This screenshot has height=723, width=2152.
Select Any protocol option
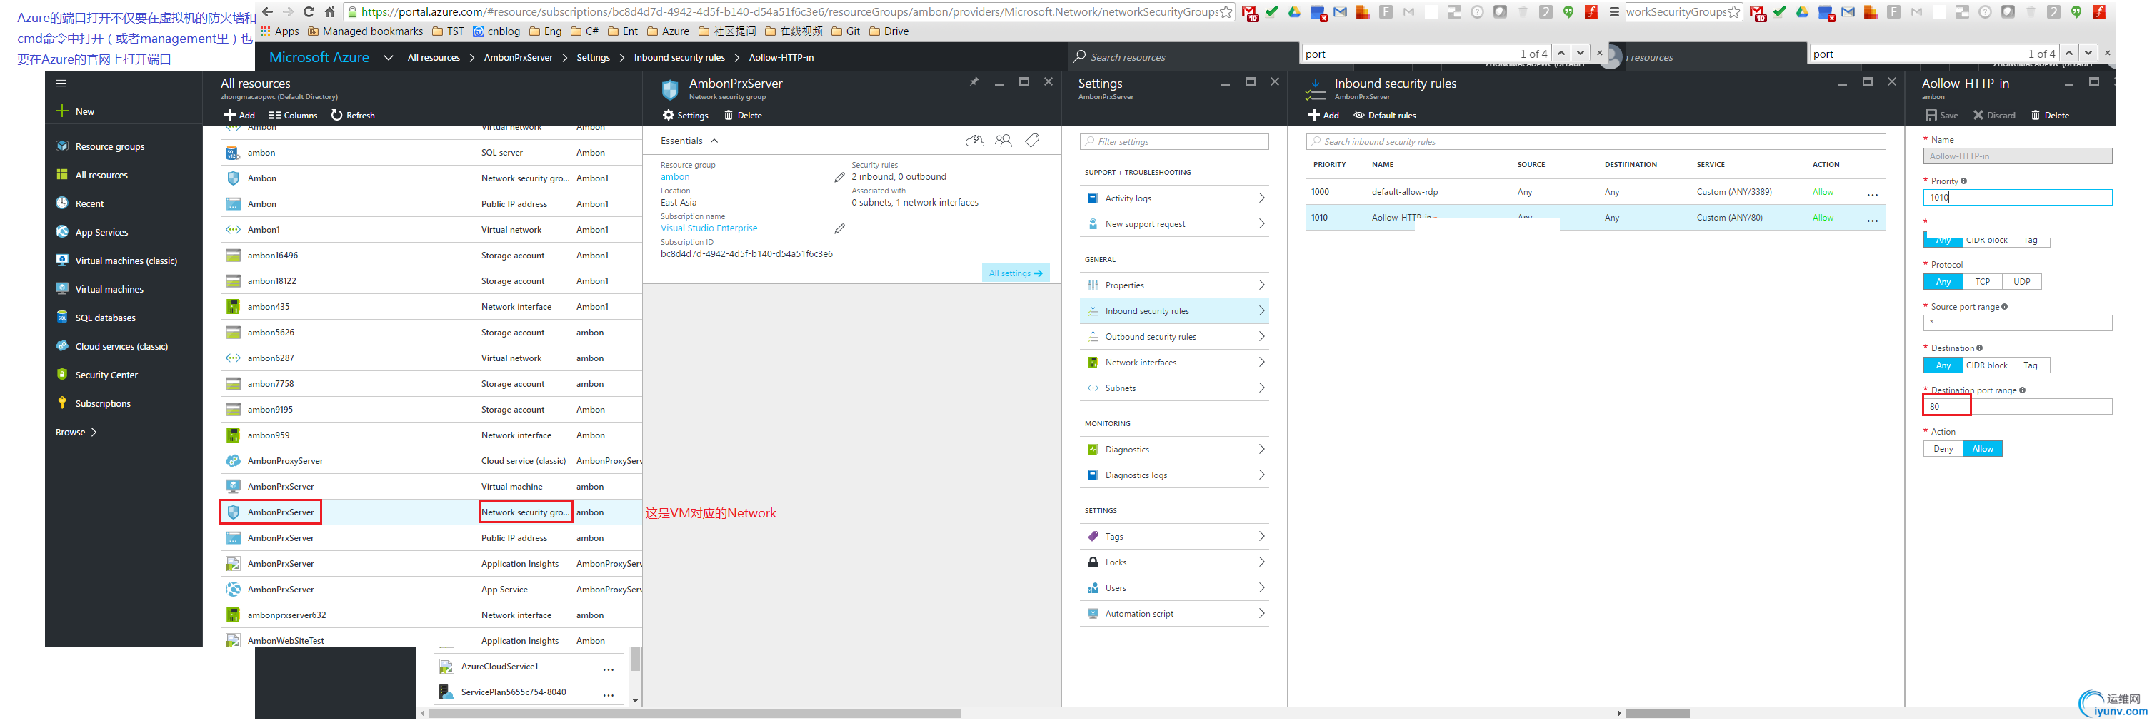pos(1943,281)
